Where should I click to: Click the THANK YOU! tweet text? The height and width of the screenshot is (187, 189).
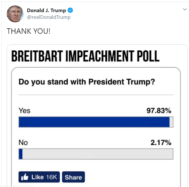pos(28,31)
